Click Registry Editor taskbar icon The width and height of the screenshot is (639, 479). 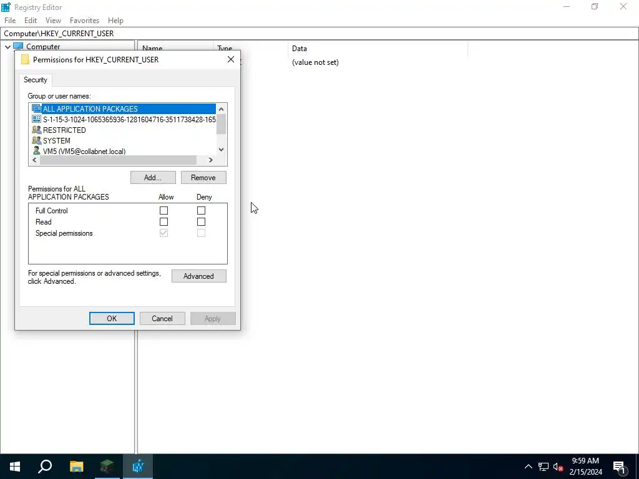pyautogui.click(x=138, y=467)
